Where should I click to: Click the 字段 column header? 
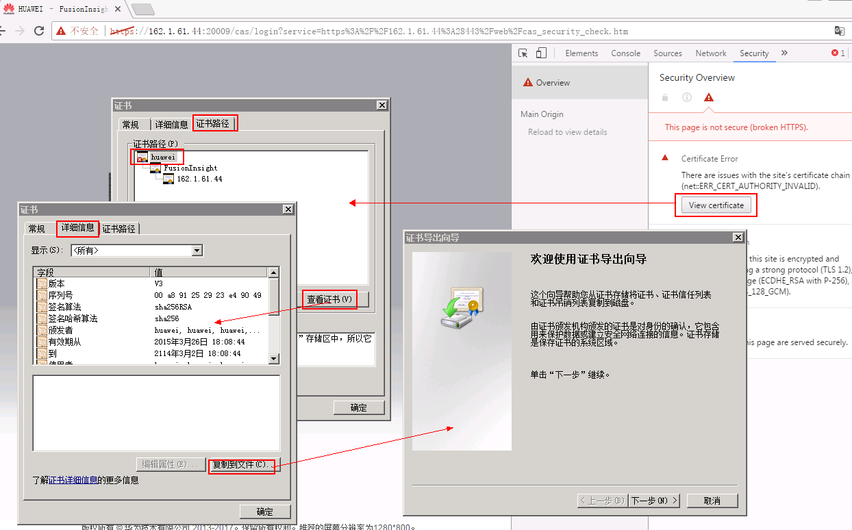[x=92, y=273]
